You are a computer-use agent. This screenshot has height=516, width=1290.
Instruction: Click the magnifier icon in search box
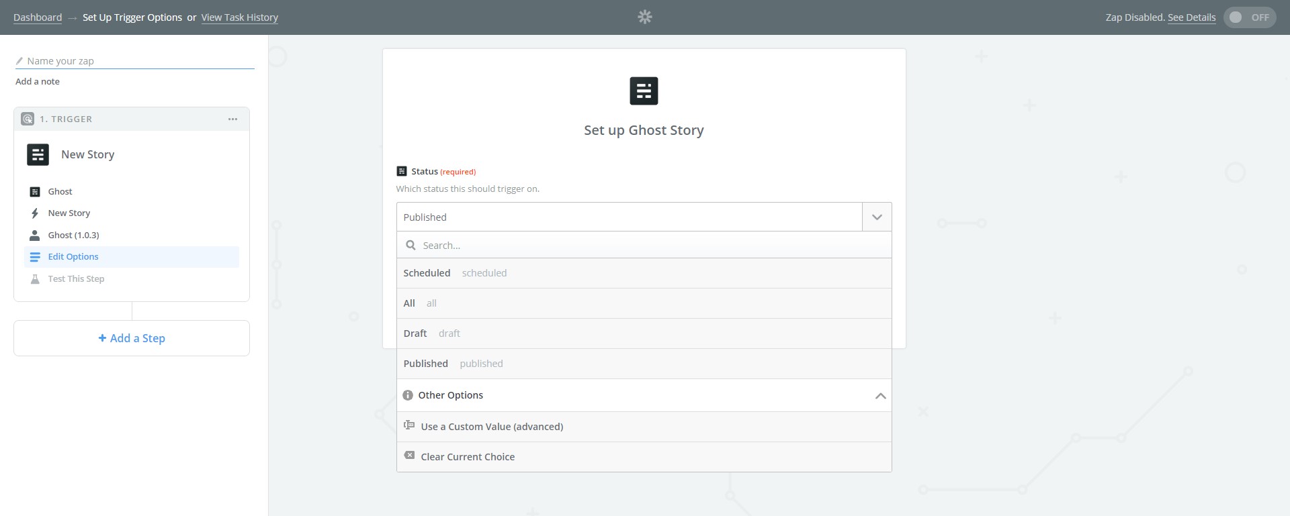click(x=411, y=246)
